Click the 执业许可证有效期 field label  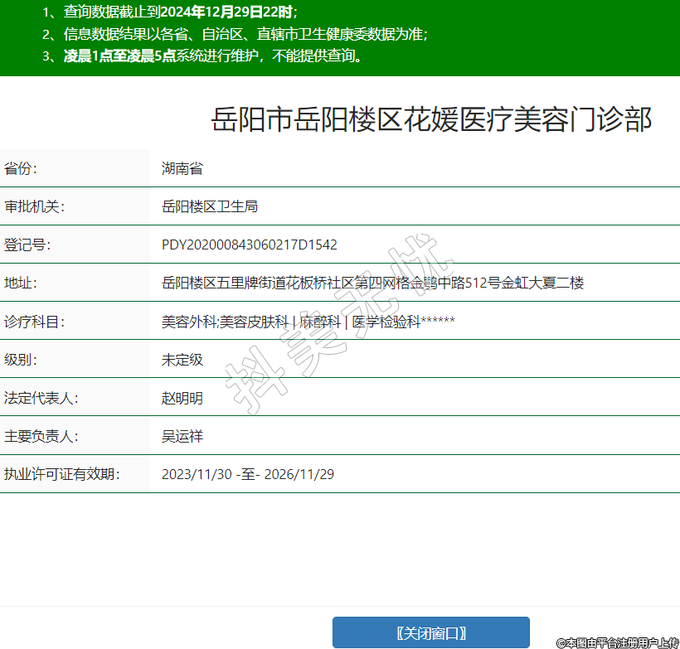(61, 474)
